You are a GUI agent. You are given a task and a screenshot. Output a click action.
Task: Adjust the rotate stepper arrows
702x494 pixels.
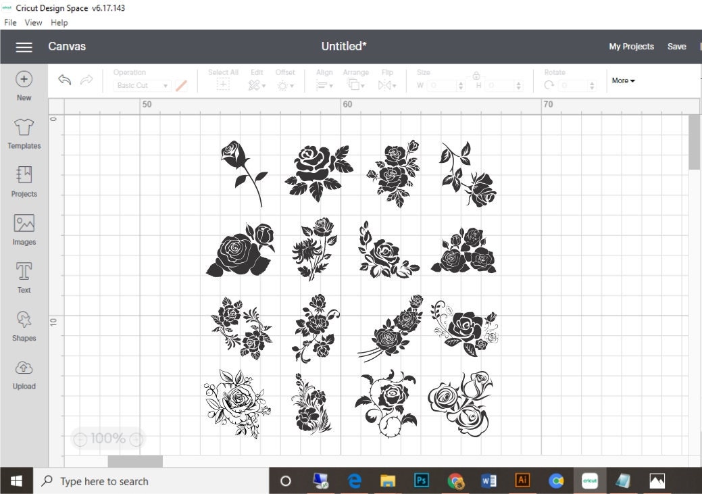(x=593, y=86)
